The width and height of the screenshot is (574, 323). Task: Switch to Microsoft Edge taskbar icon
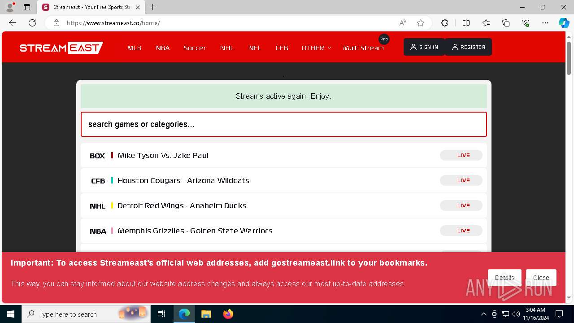184,314
